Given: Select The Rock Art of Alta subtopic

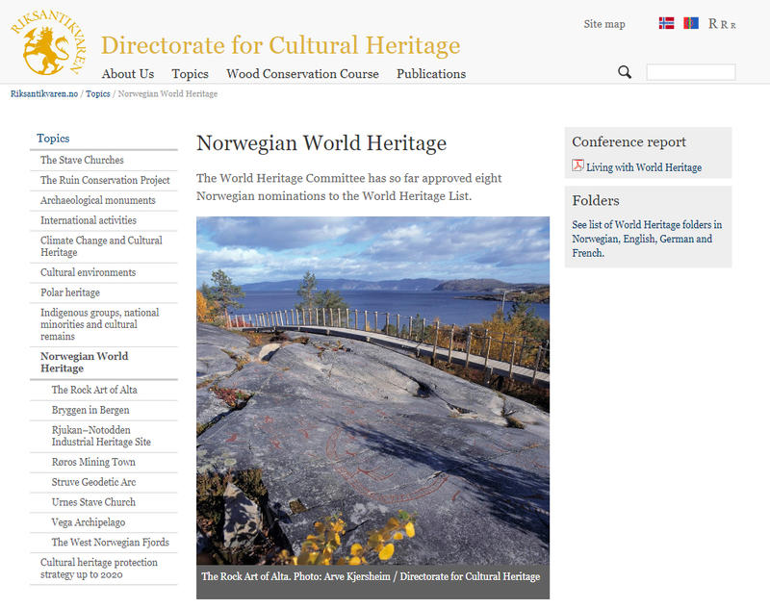Looking at the screenshot, I should click(92, 390).
